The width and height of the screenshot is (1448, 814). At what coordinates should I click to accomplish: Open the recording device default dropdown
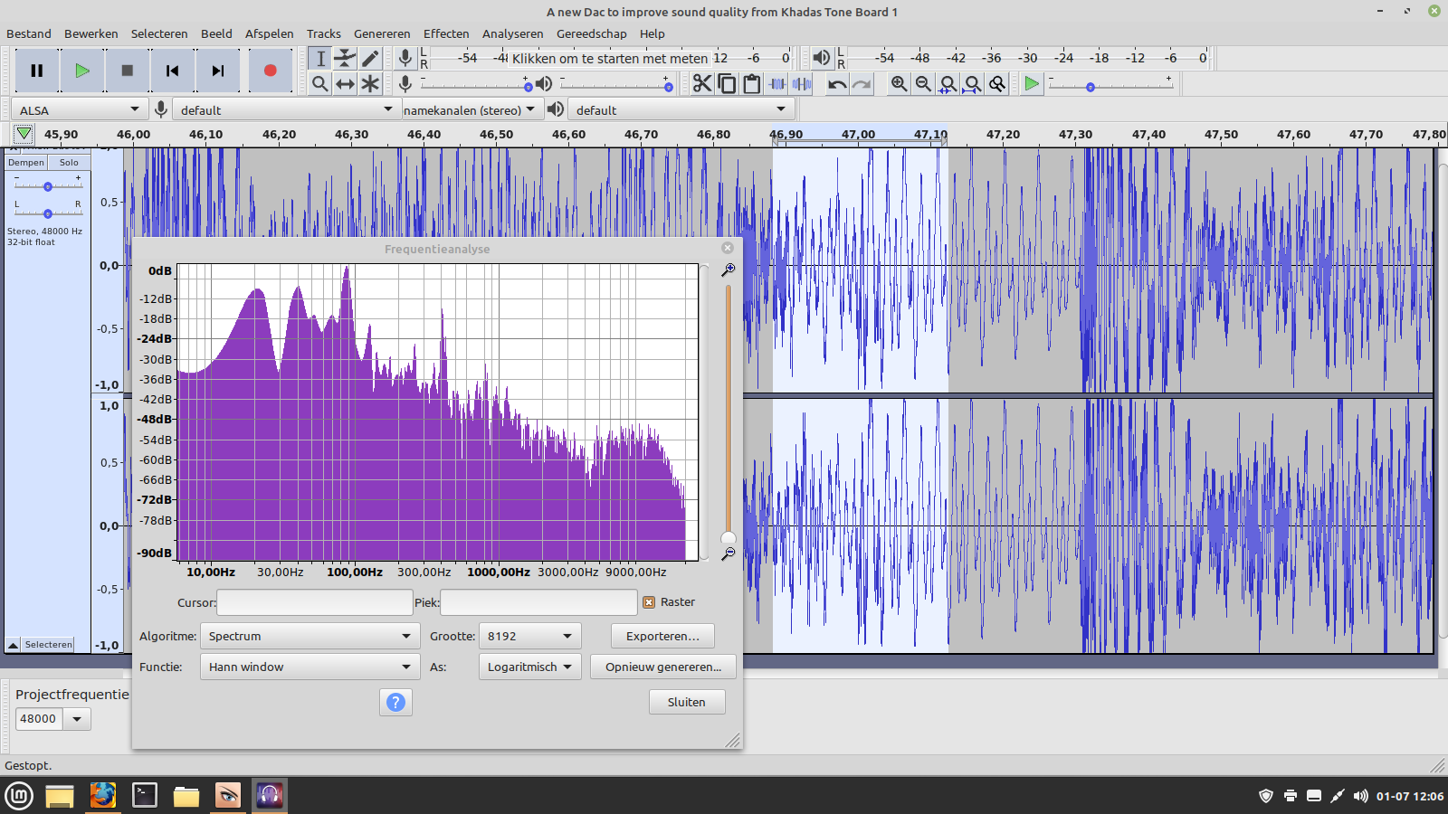[x=286, y=109]
